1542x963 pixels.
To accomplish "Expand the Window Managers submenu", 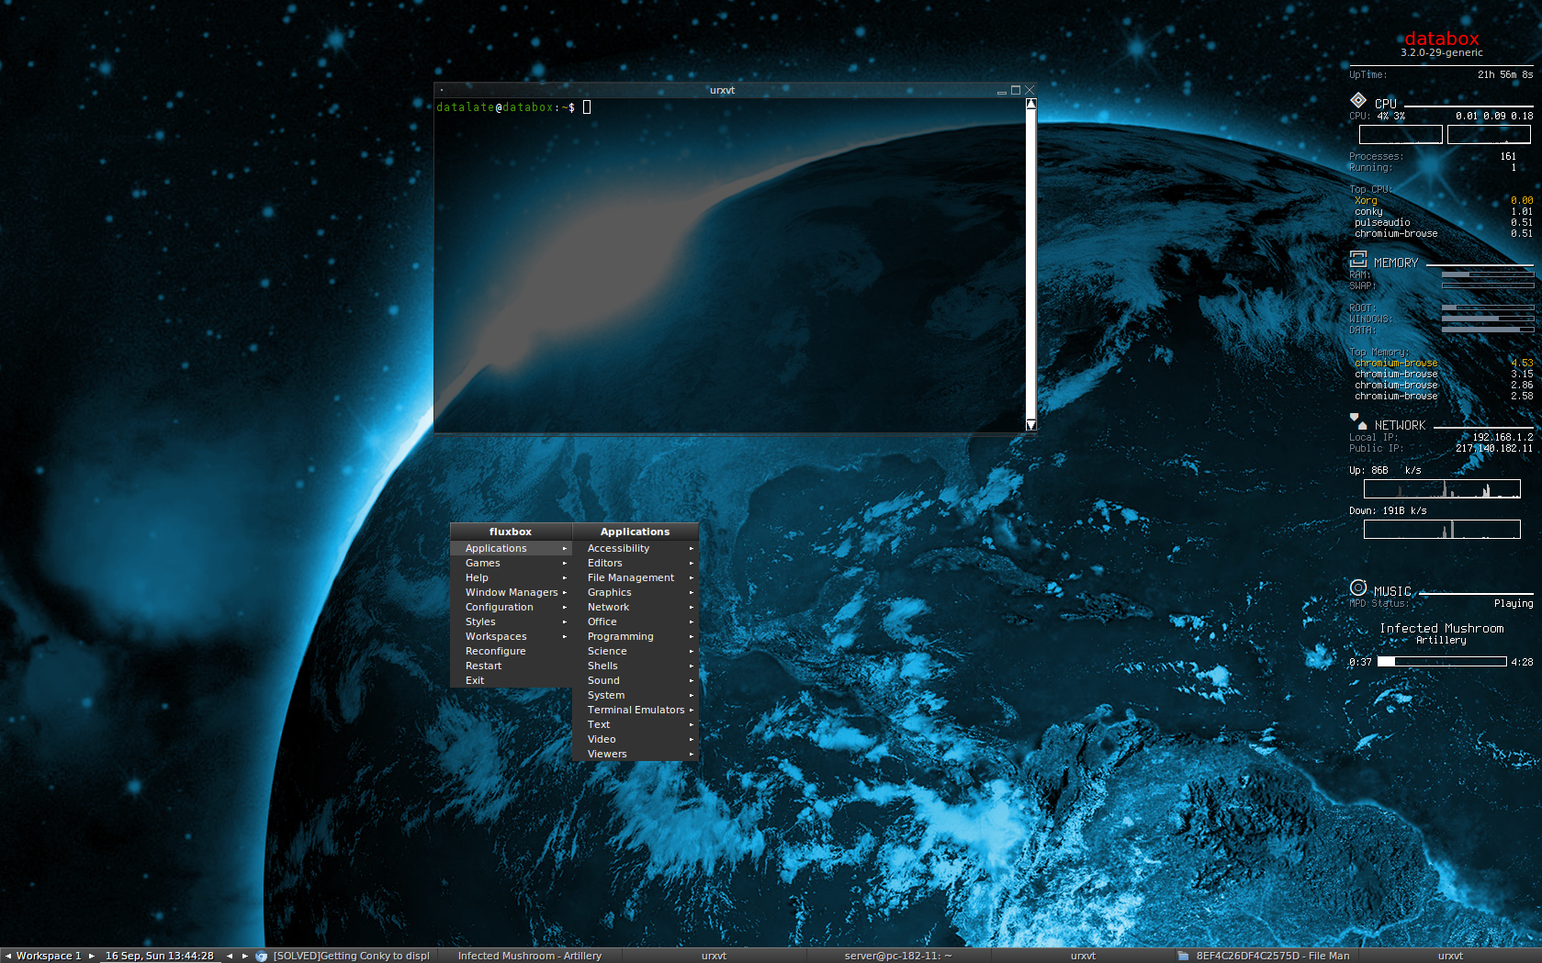I will pyautogui.click(x=511, y=592).
